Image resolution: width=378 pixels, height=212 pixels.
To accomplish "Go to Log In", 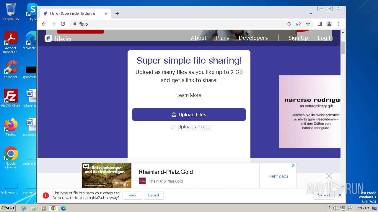I will (x=325, y=38).
